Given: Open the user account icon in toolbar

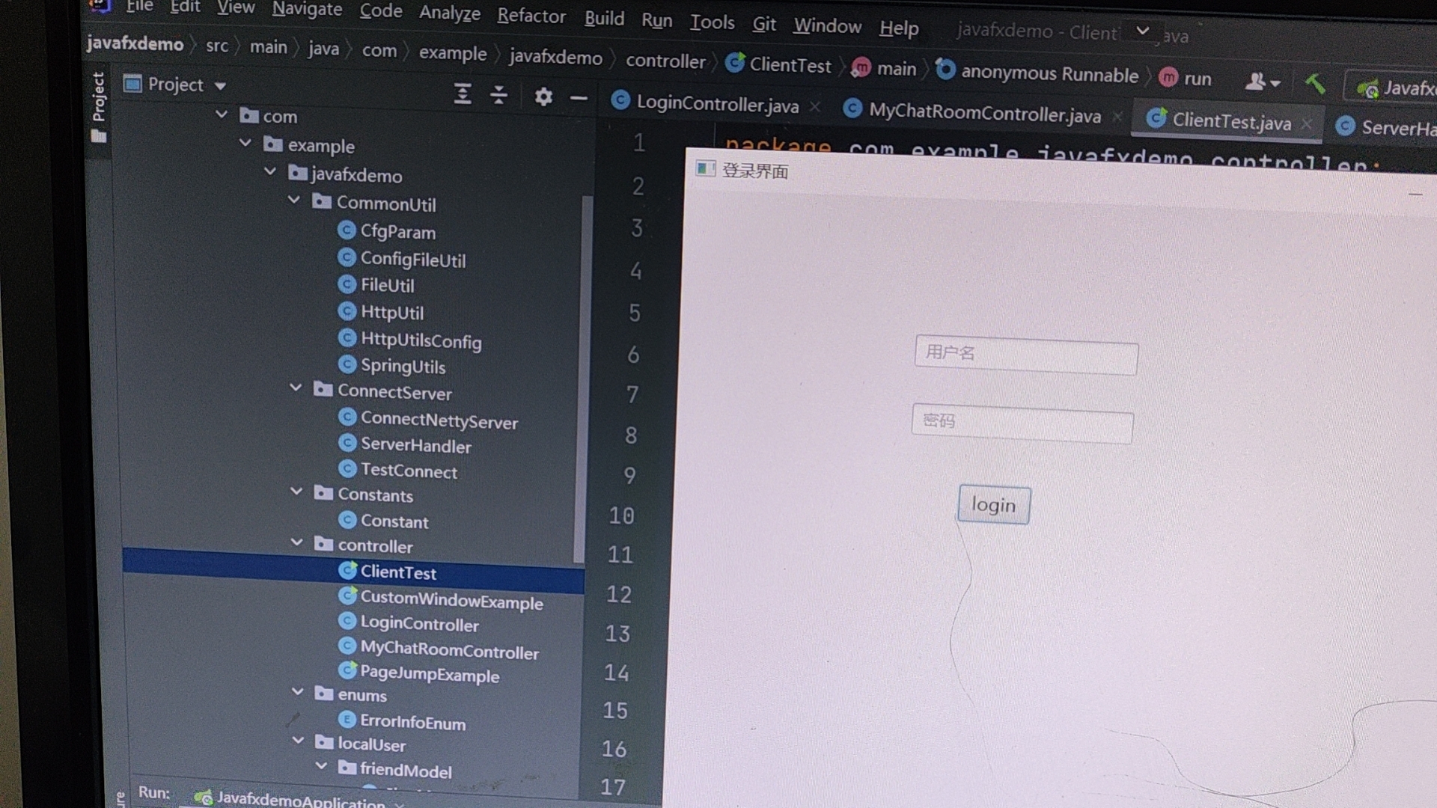Looking at the screenshot, I should point(1262,82).
